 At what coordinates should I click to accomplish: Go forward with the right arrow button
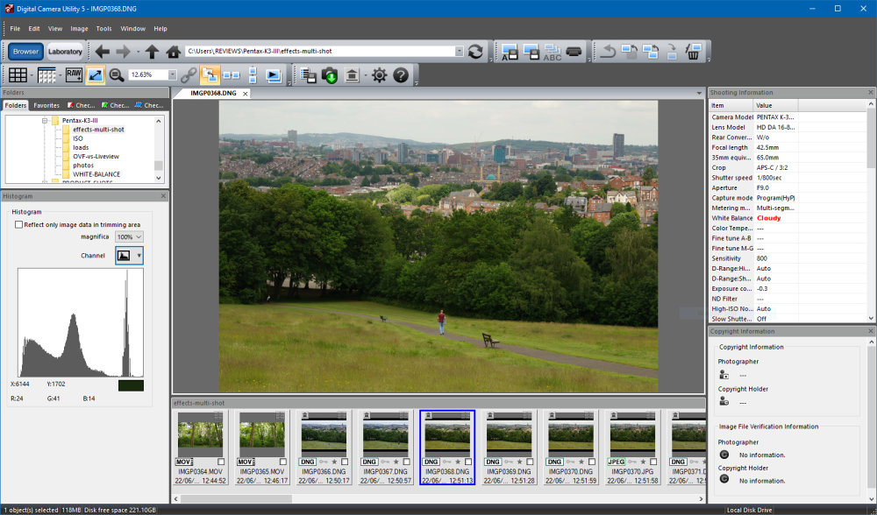pyautogui.click(x=123, y=52)
